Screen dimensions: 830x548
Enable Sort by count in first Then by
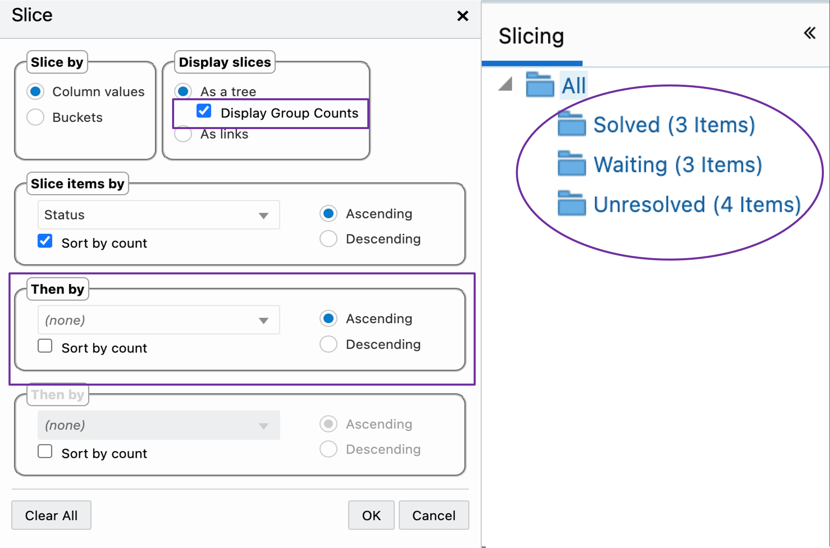pos(45,346)
